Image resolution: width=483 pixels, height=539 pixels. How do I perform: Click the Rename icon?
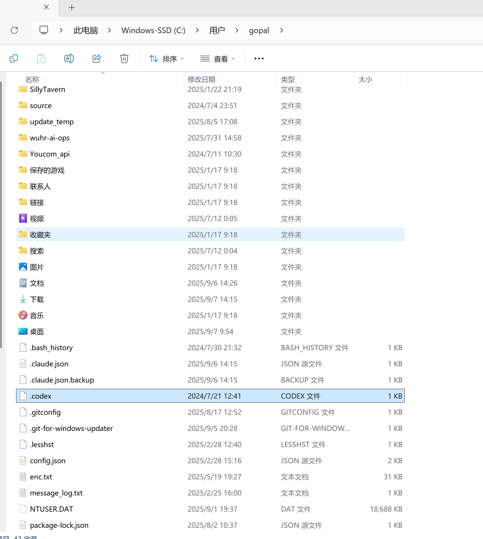(69, 59)
